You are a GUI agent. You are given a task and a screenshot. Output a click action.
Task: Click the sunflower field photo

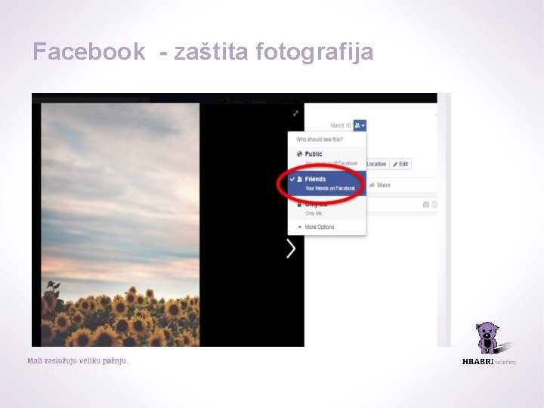120,224
